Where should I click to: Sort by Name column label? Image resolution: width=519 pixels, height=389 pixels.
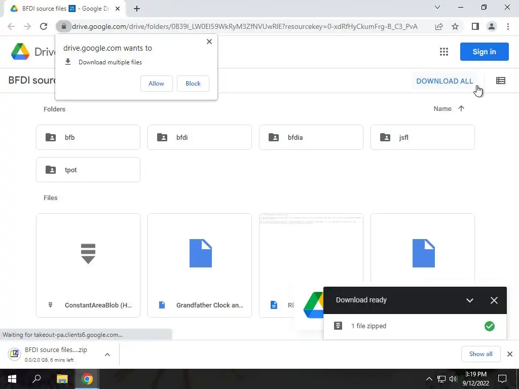442,109
